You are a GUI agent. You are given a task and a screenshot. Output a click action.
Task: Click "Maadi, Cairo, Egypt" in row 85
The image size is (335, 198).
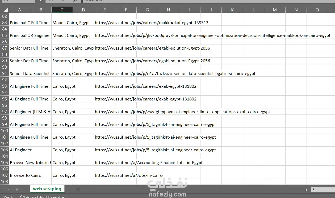(71, 35)
